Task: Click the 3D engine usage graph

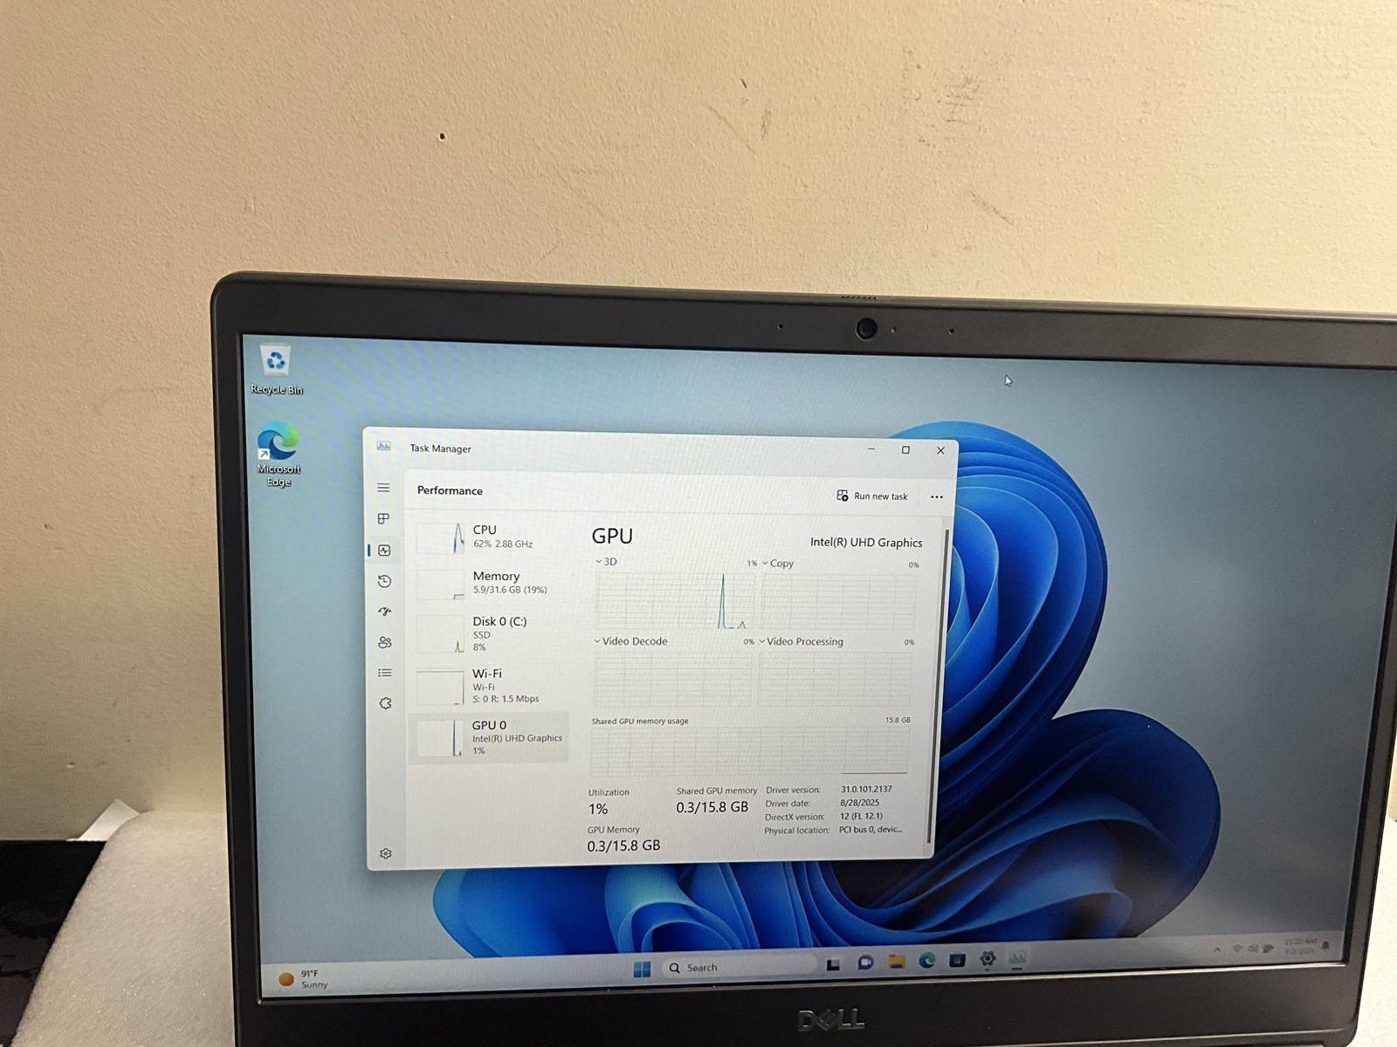Action: (675, 600)
